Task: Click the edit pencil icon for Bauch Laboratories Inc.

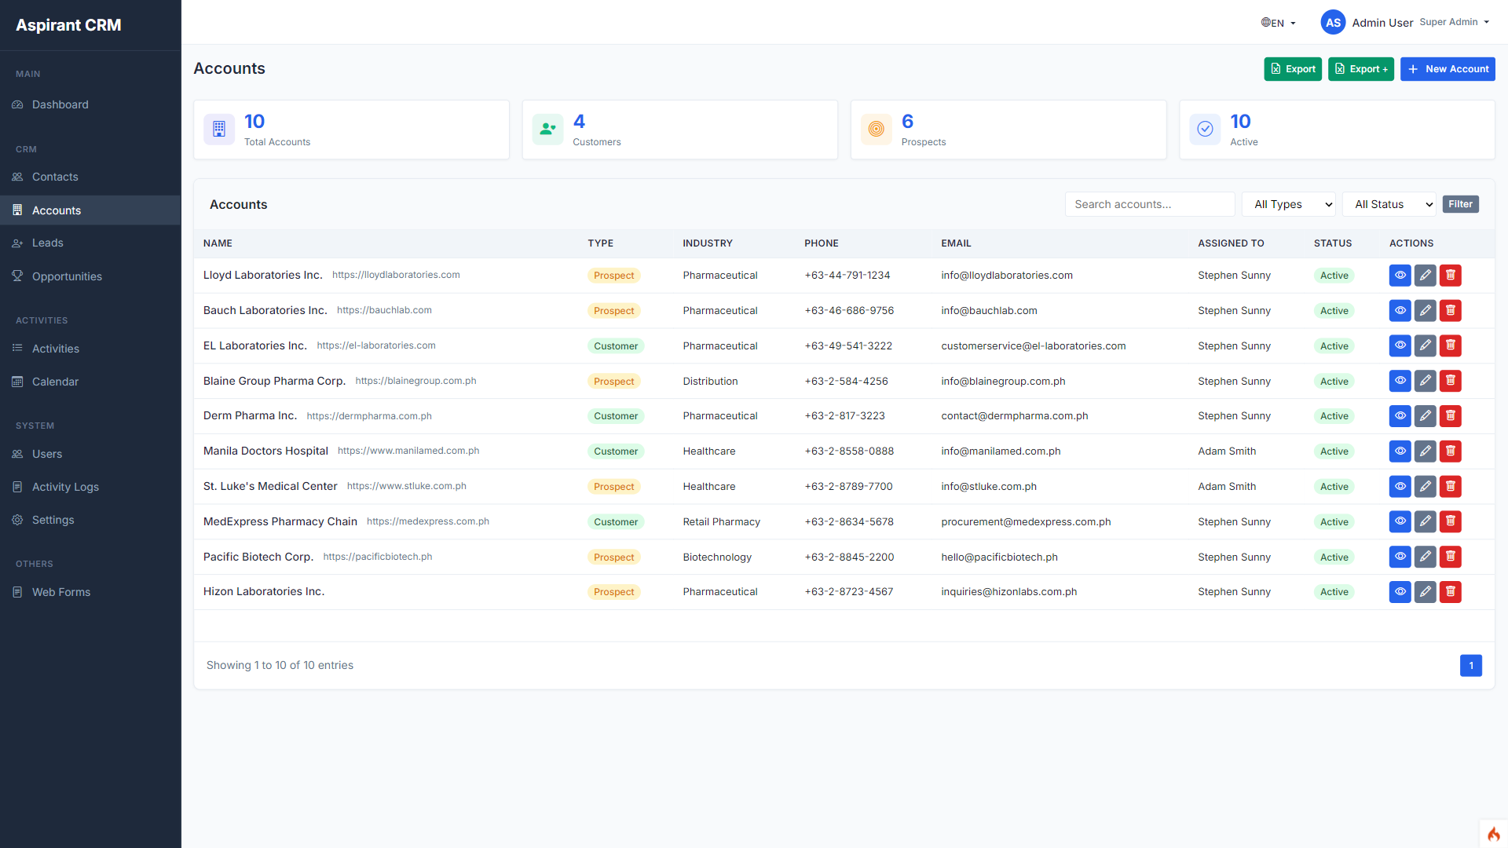Action: pyautogui.click(x=1425, y=310)
